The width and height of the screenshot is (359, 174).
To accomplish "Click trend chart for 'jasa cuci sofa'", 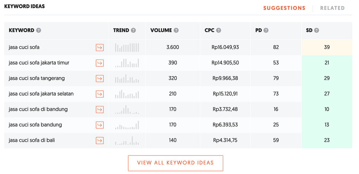I will click(127, 47).
